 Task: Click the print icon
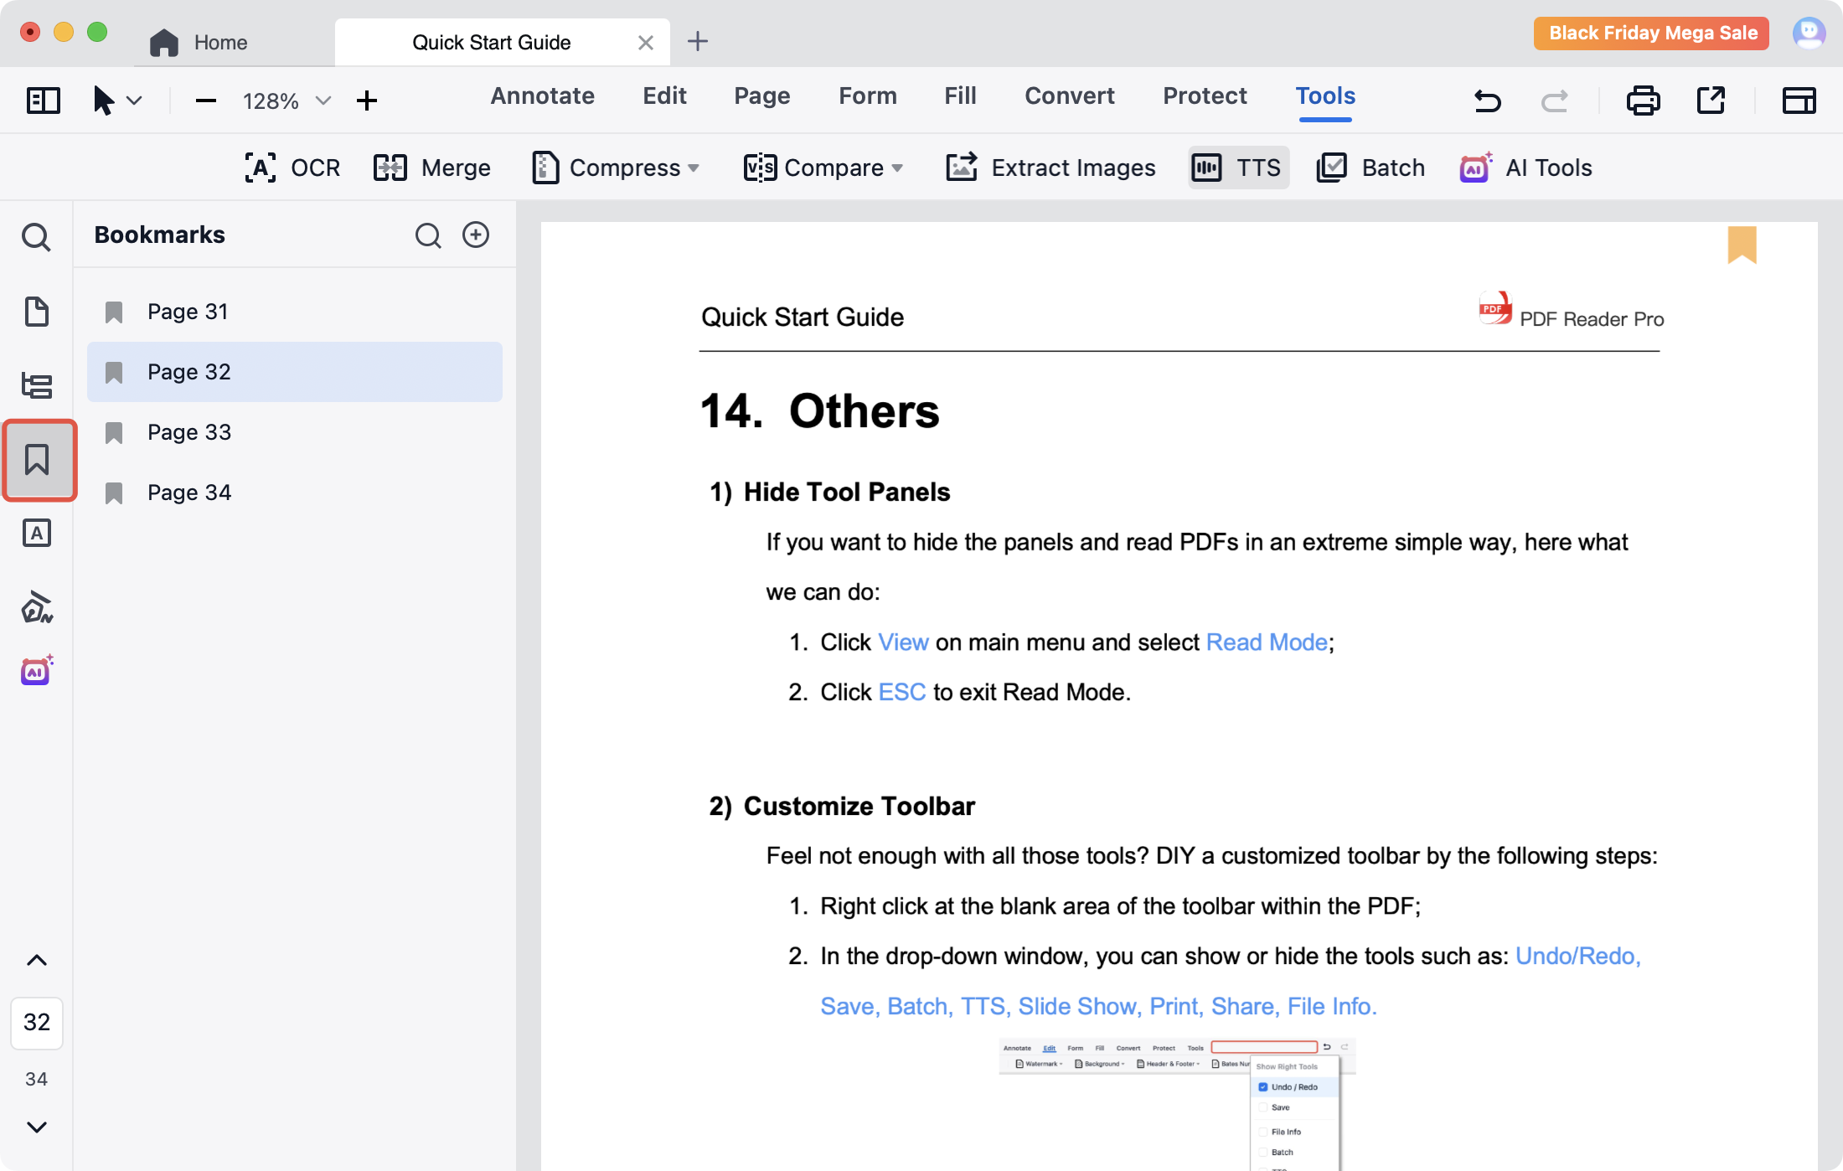pos(1643,101)
